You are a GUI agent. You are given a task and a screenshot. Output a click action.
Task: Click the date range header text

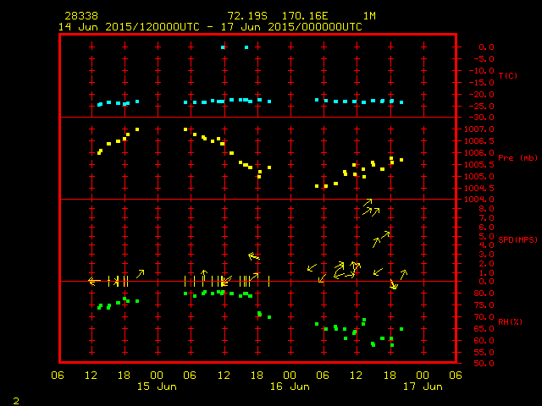point(210,26)
